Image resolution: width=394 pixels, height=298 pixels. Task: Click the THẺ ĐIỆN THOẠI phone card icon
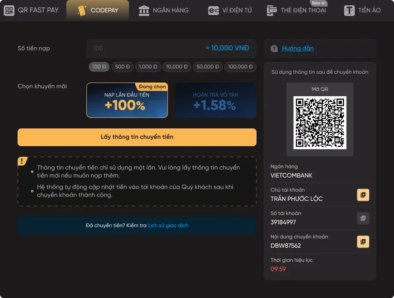(x=273, y=10)
